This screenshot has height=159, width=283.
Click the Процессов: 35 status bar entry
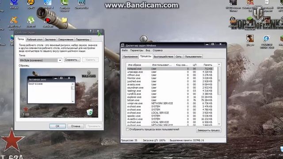click(129, 140)
